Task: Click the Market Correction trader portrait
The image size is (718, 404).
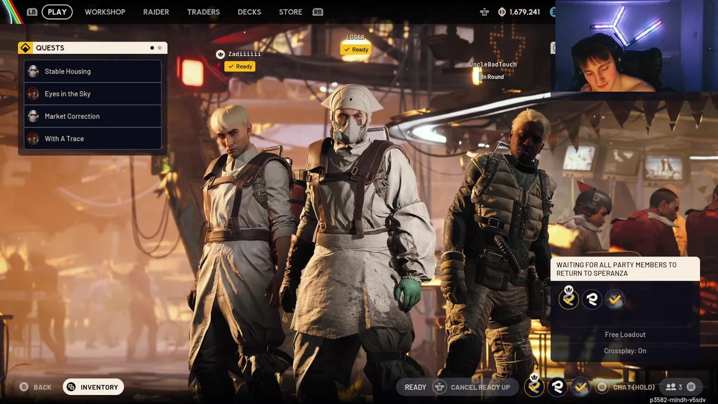Action: (x=33, y=116)
